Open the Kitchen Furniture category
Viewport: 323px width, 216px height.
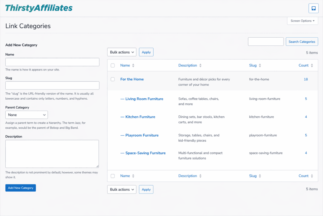pyautogui.click(x=141, y=117)
